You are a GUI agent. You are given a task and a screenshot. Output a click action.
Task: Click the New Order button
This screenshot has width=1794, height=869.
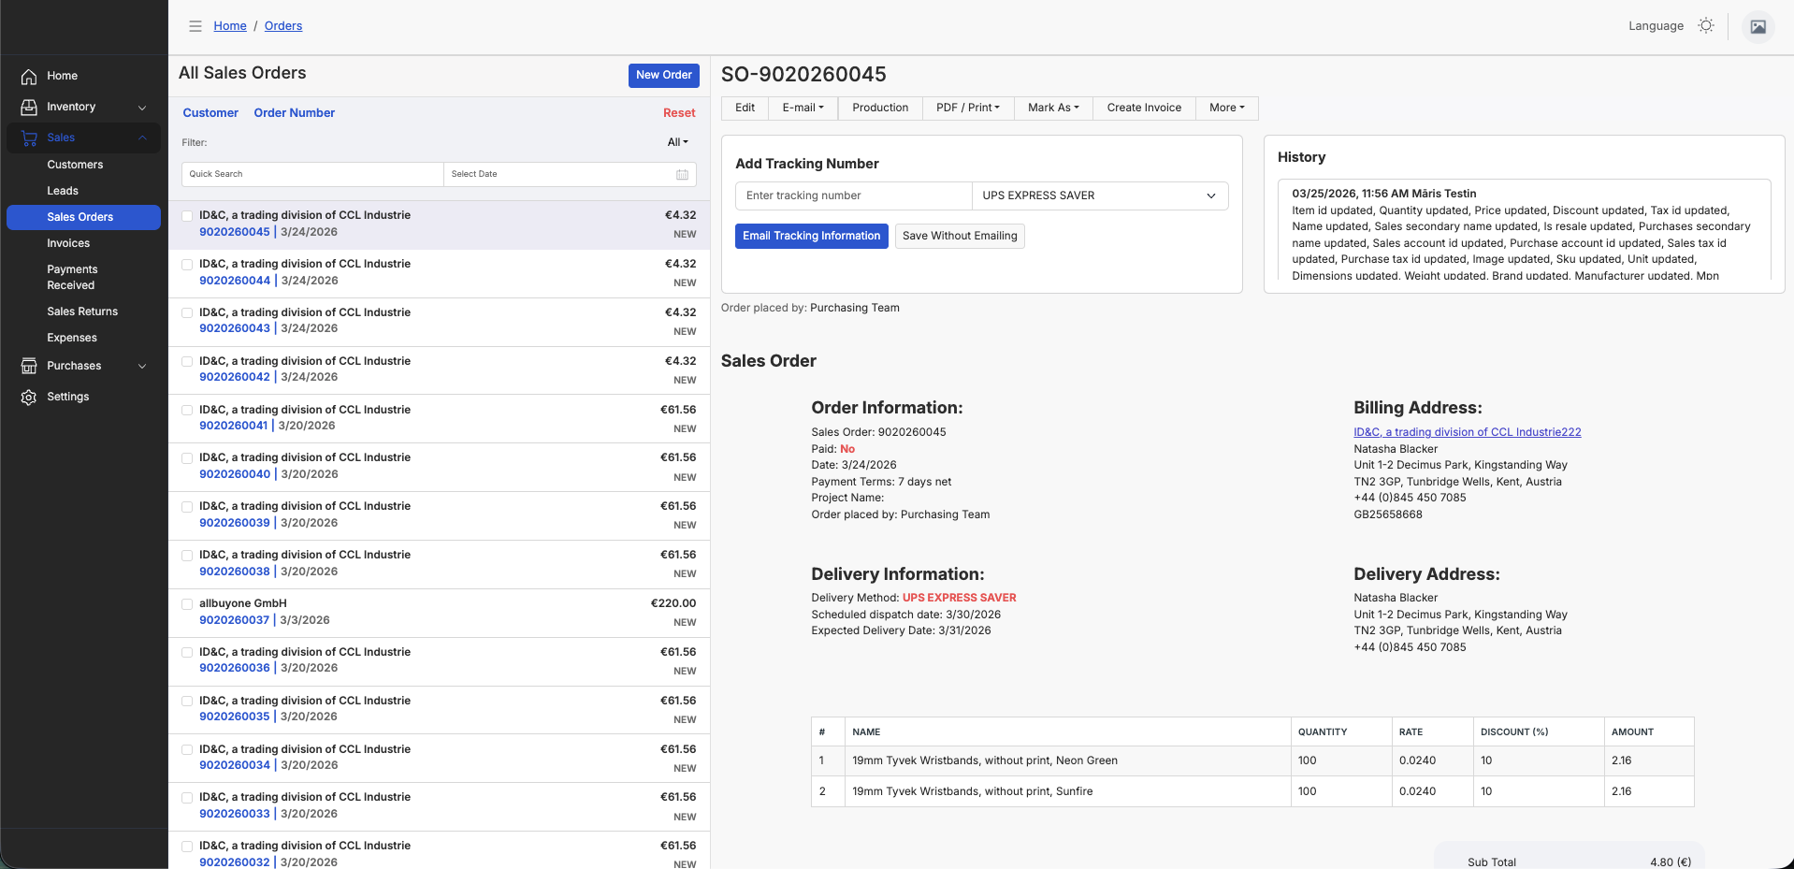click(663, 75)
